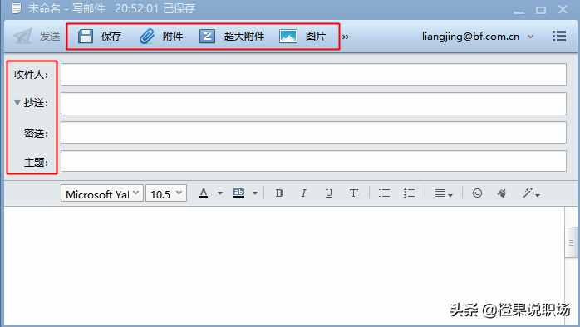This screenshot has height=327, width=580.
Task: Toggle bold formatting
Action: coord(279,193)
